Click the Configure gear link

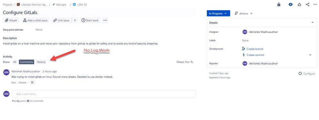pyautogui.click(x=307, y=74)
